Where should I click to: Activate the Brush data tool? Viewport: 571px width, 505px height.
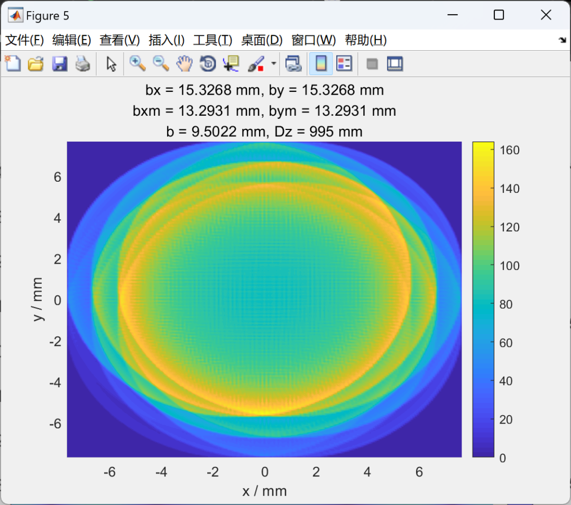256,64
